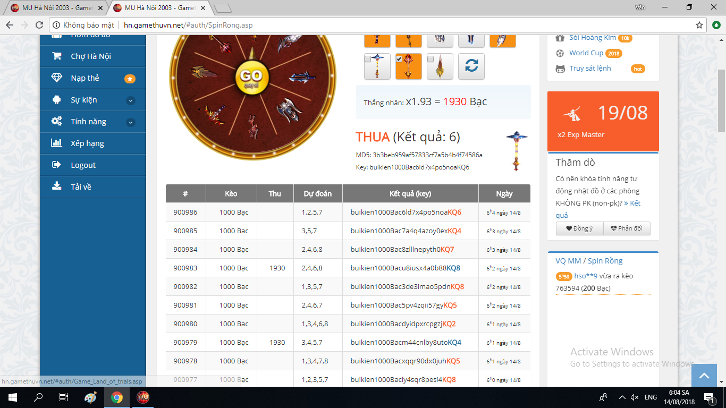Screen dimensions: 726x408
Task: Open the Spin Rồng link
Action: (605, 261)
